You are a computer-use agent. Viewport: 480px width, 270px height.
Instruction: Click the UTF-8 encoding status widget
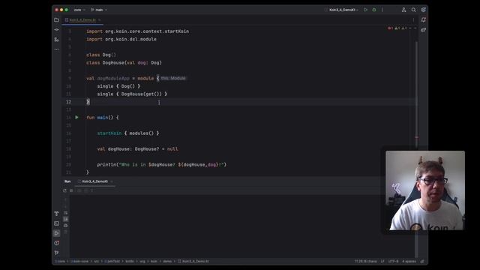(x=393, y=262)
